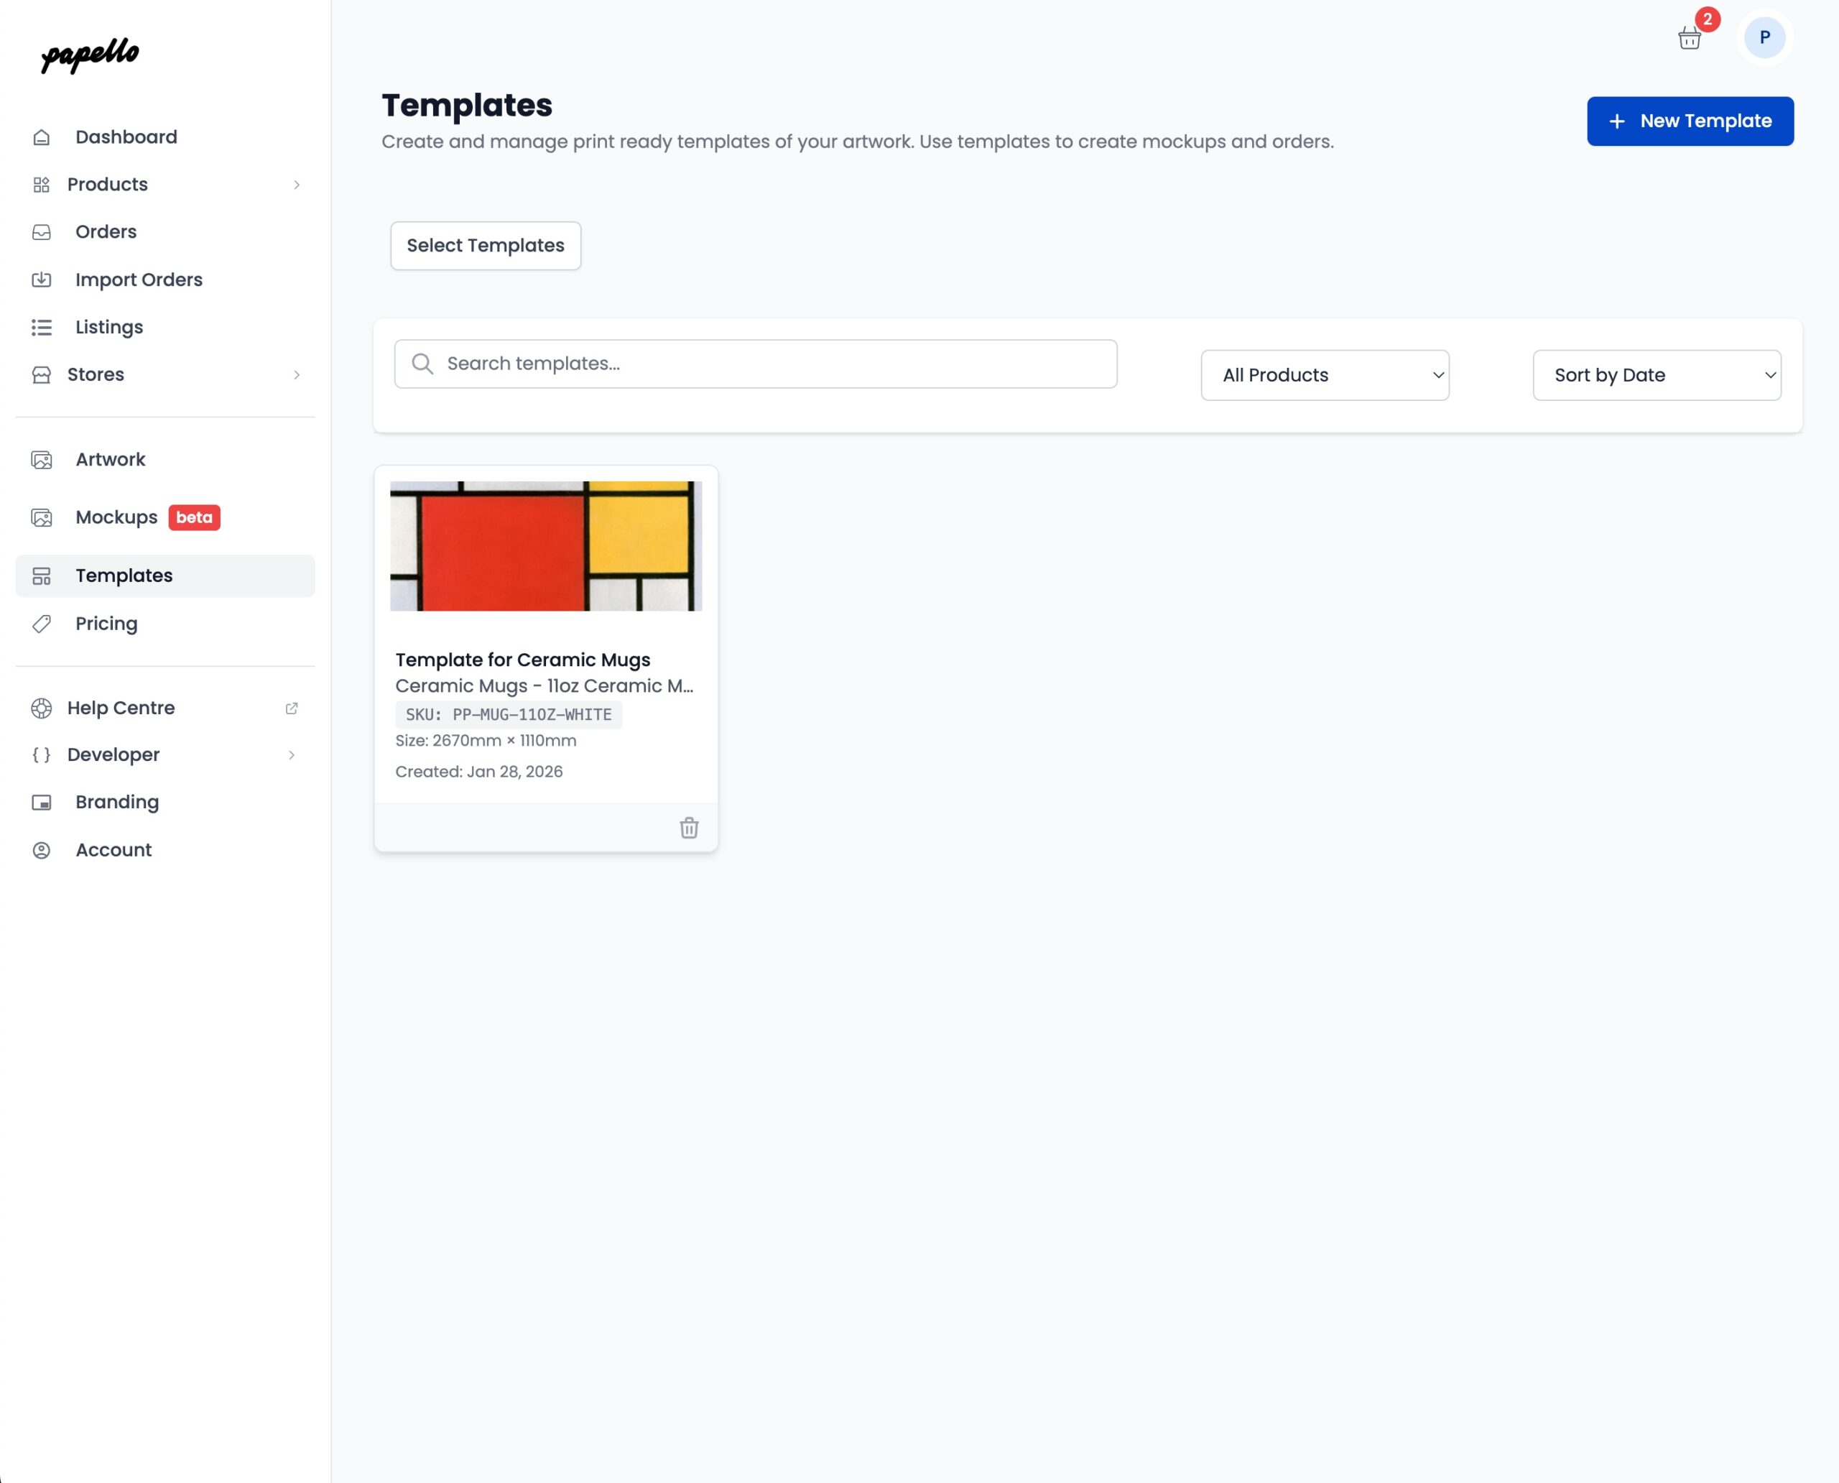
Task: Expand the Stores submenu
Action: pyautogui.click(x=297, y=375)
